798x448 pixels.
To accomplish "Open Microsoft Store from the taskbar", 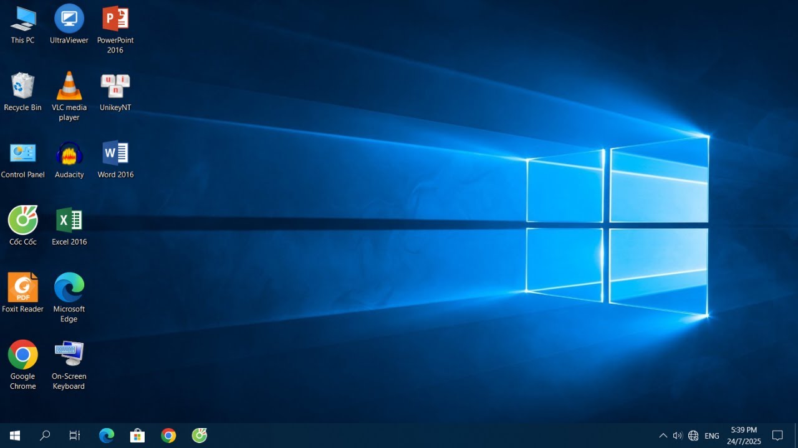I will (x=137, y=436).
